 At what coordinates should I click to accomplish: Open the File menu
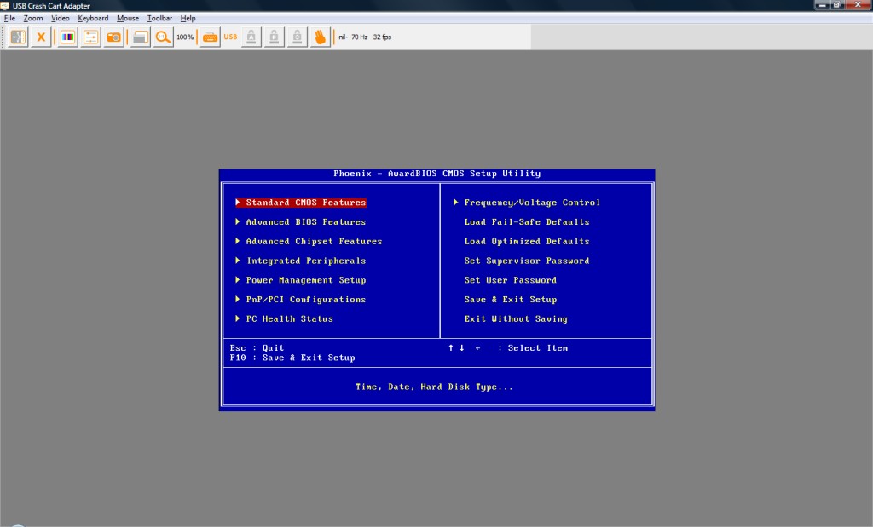[10, 19]
